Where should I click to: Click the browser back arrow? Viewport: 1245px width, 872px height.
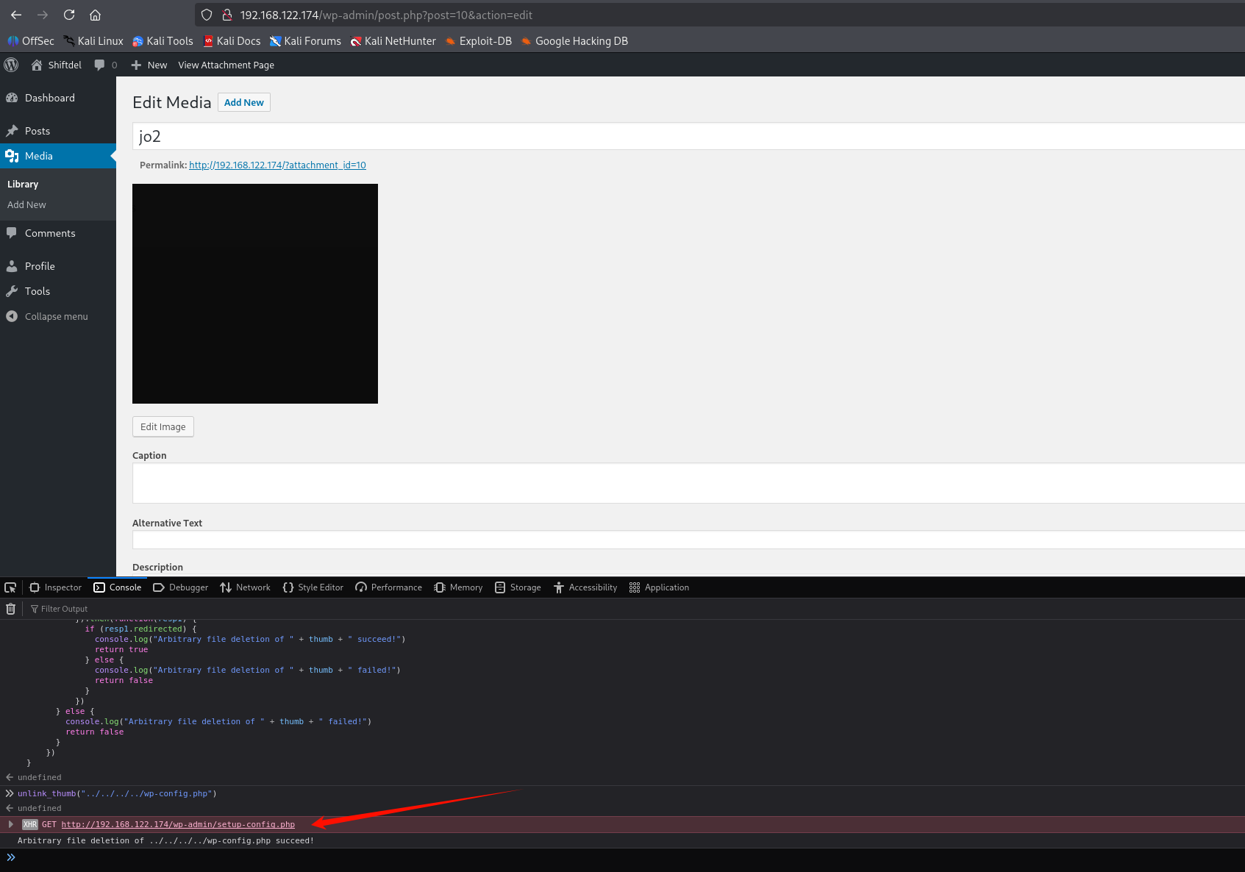pyautogui.click(x=16, y=15)
